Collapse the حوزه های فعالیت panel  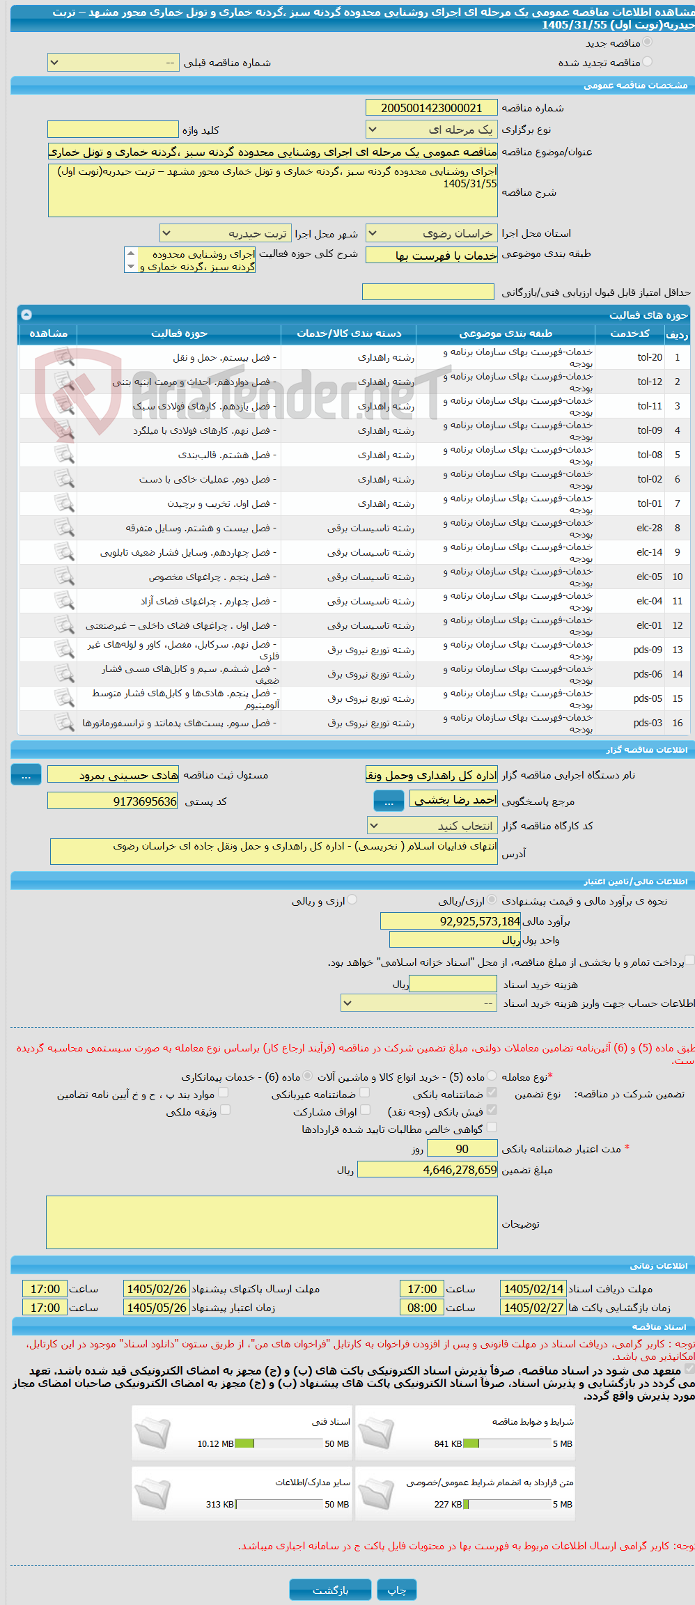(26, 315)
